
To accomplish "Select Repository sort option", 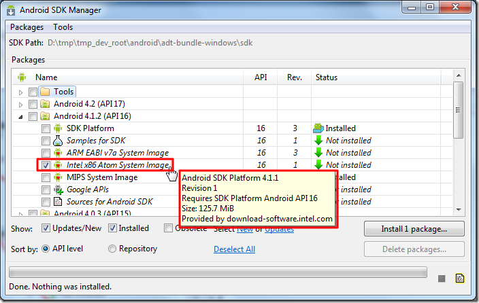I will coord(112,249).
